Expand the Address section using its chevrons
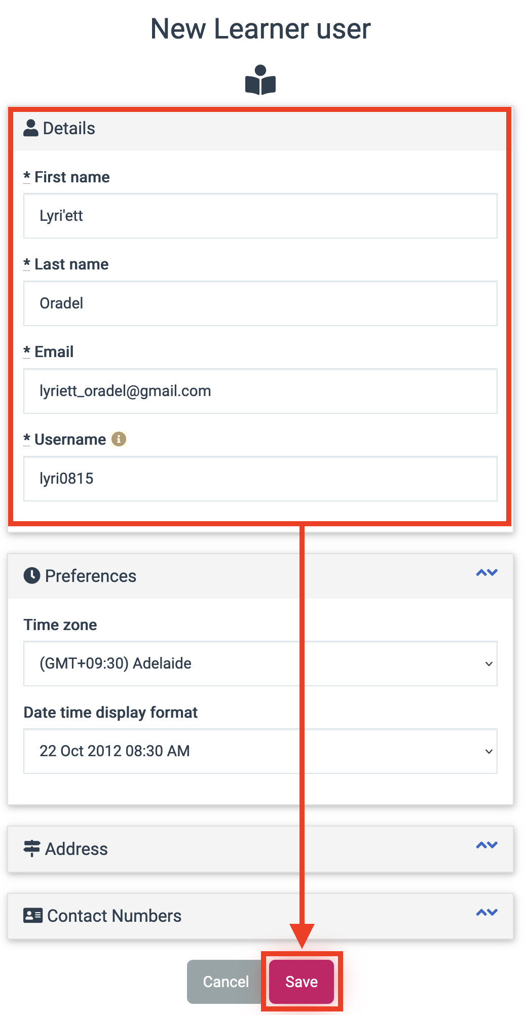527x1015 pixels. [487, 845]
